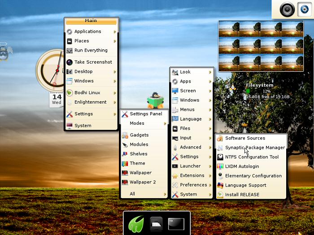Click the Screen monitor icon
The width and height of the screenshot is (314, 235).
pos(175,91)
